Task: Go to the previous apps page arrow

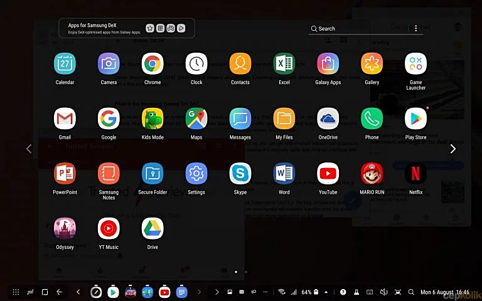Action: tap(29, 149)
